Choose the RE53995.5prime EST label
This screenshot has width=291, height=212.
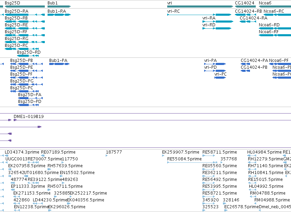coord(220,186)
